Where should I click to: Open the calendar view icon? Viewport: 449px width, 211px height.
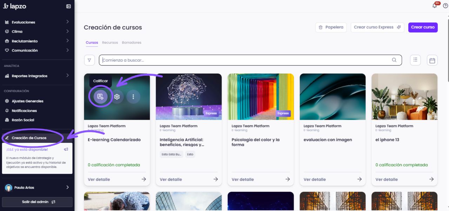coord(432,60)
